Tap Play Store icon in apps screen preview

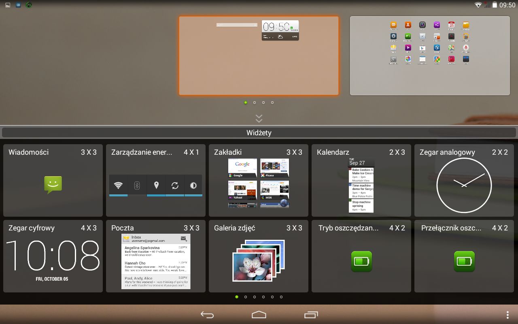click(x=422, y=48)
